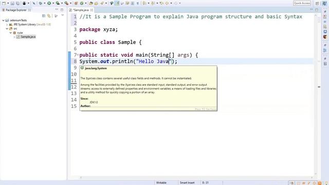Image resolution: width=329 pixels, height=185 pixels.
Task: Click the comment on editor line 1
Action: point(191,17)
